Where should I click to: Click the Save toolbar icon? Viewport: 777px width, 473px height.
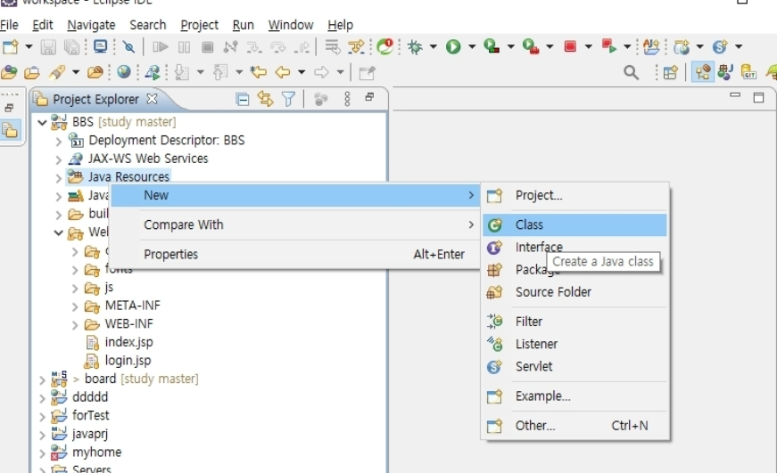coord(48,47)
